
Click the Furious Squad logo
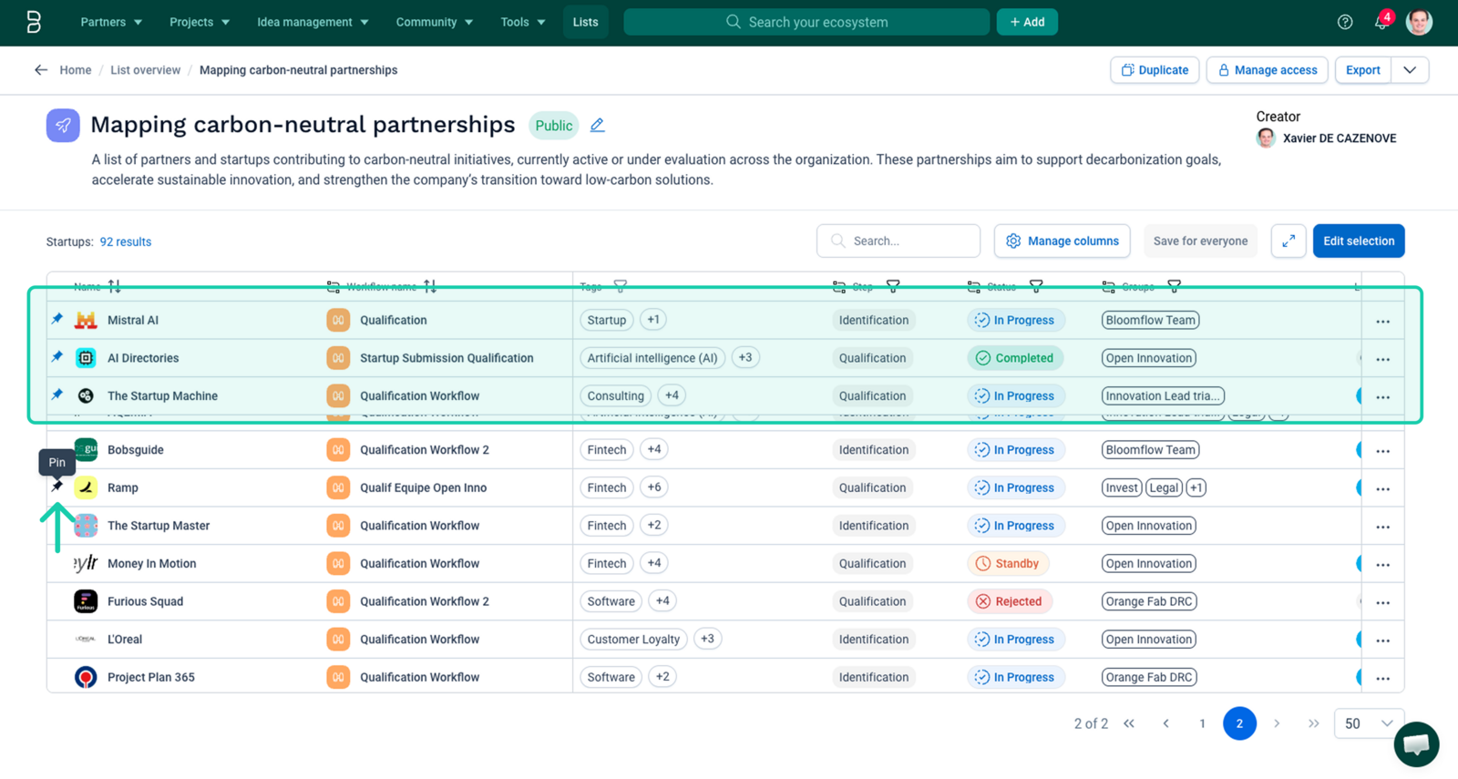[x=86, y=601]
